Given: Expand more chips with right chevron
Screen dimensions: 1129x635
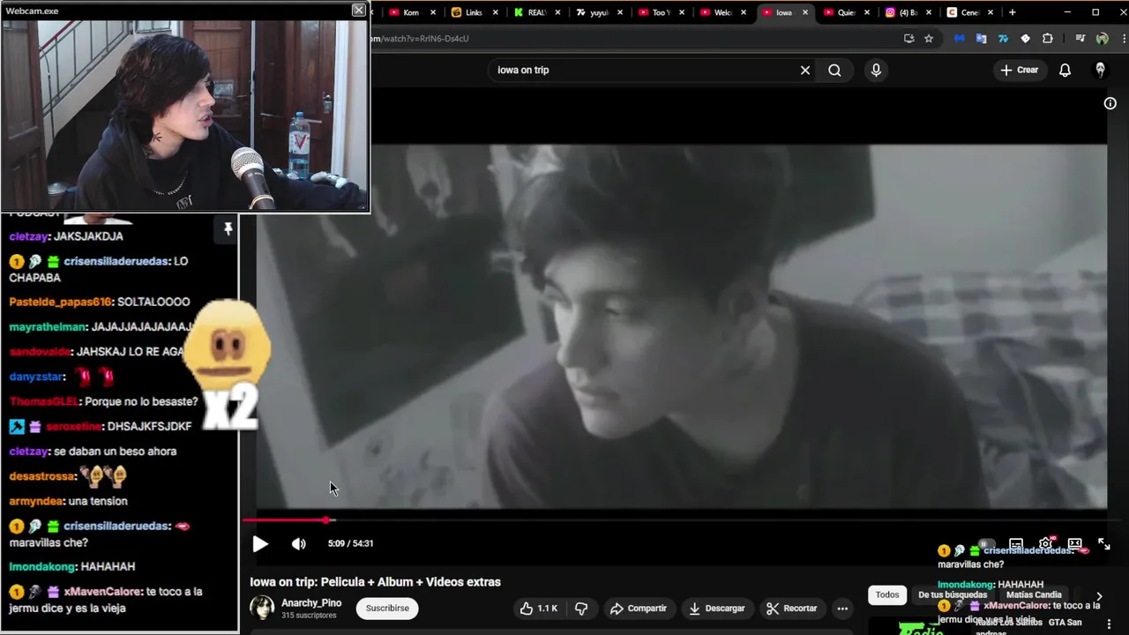Looking at the screenshot, I should coord(1099,596).
